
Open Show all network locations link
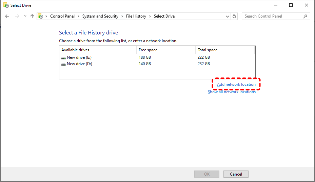[232, 92]
